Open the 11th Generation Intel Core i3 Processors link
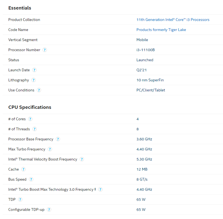This screenshot has height=219, width=223. click(173, 20)
